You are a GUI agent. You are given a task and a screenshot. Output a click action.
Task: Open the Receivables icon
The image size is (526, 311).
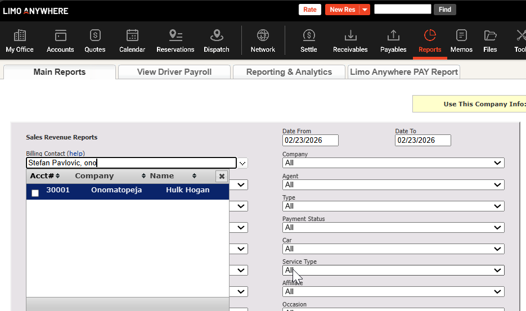[350, 41]
